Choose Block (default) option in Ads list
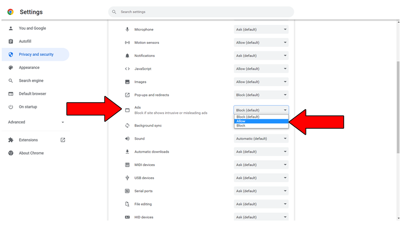 point(261,117)
